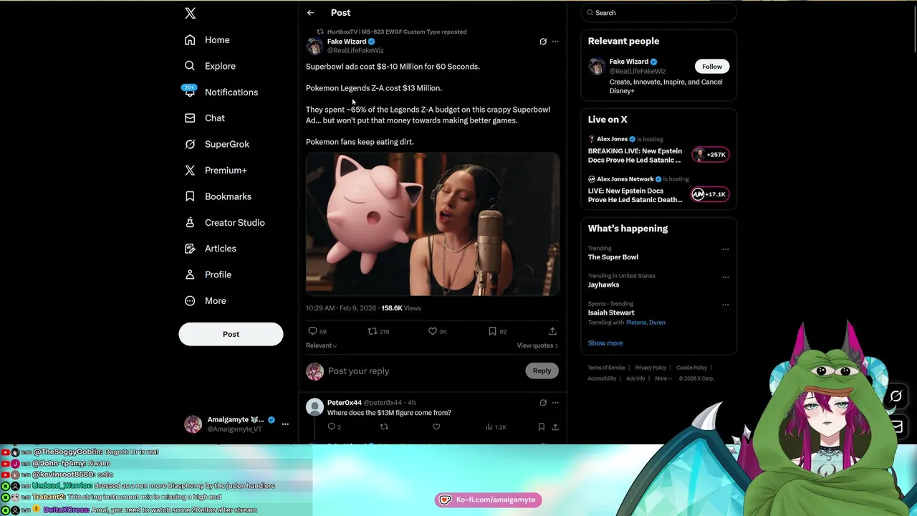917x516 pixels.
Task: Click the Articles sidebar icon
Action: (x=190, y=249)
